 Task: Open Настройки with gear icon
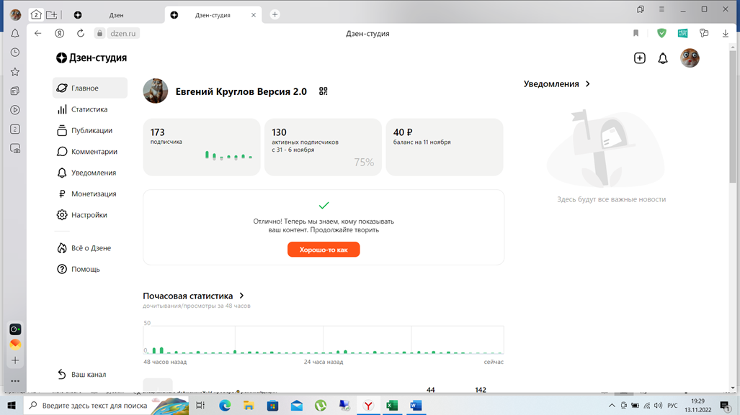(x=81, y=215)
